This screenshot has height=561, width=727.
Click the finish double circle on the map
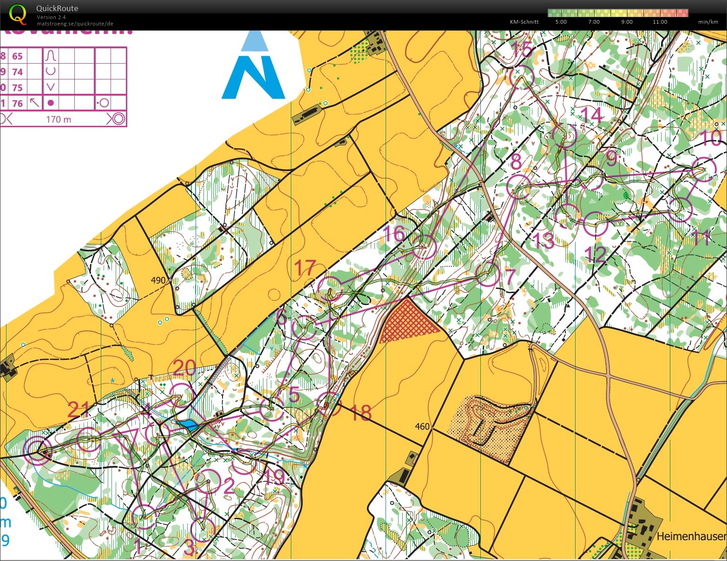[x=37, y=448]
